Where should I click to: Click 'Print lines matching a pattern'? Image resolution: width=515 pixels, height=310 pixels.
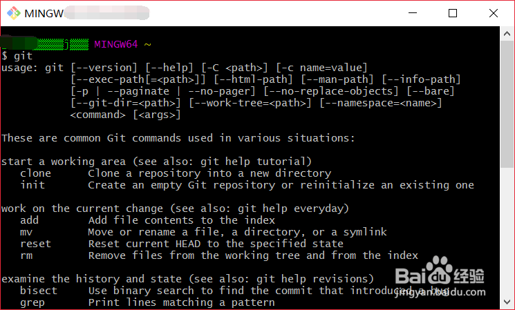click(181, 303)
